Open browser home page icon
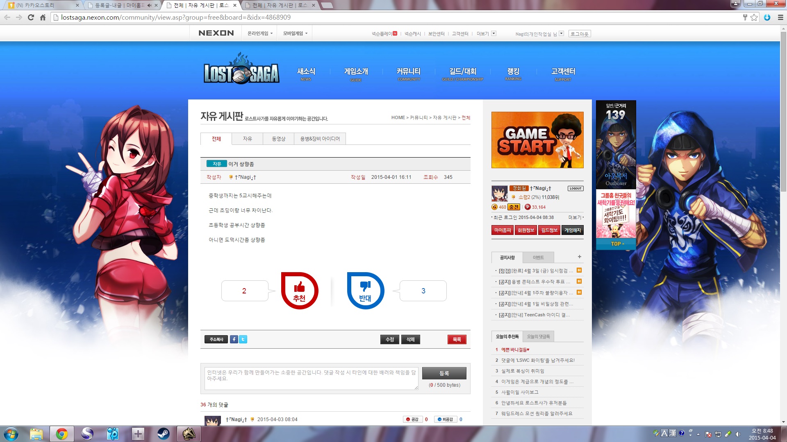Viewport: 787px width, 442px height. (43, 17)
